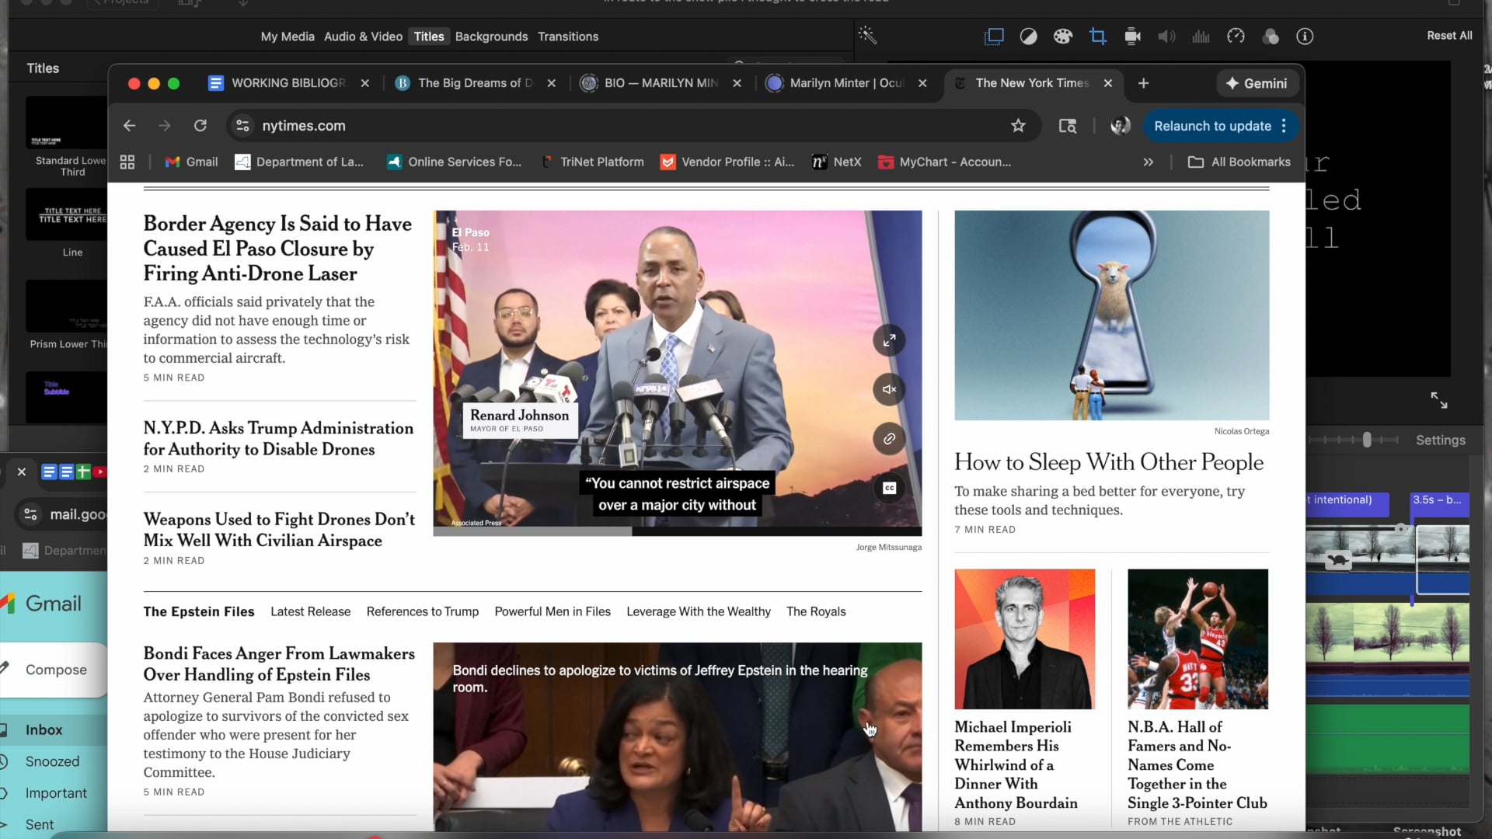
Task: Adjust the timeline zoom slider near Settings
Action: click(1367, 440)
